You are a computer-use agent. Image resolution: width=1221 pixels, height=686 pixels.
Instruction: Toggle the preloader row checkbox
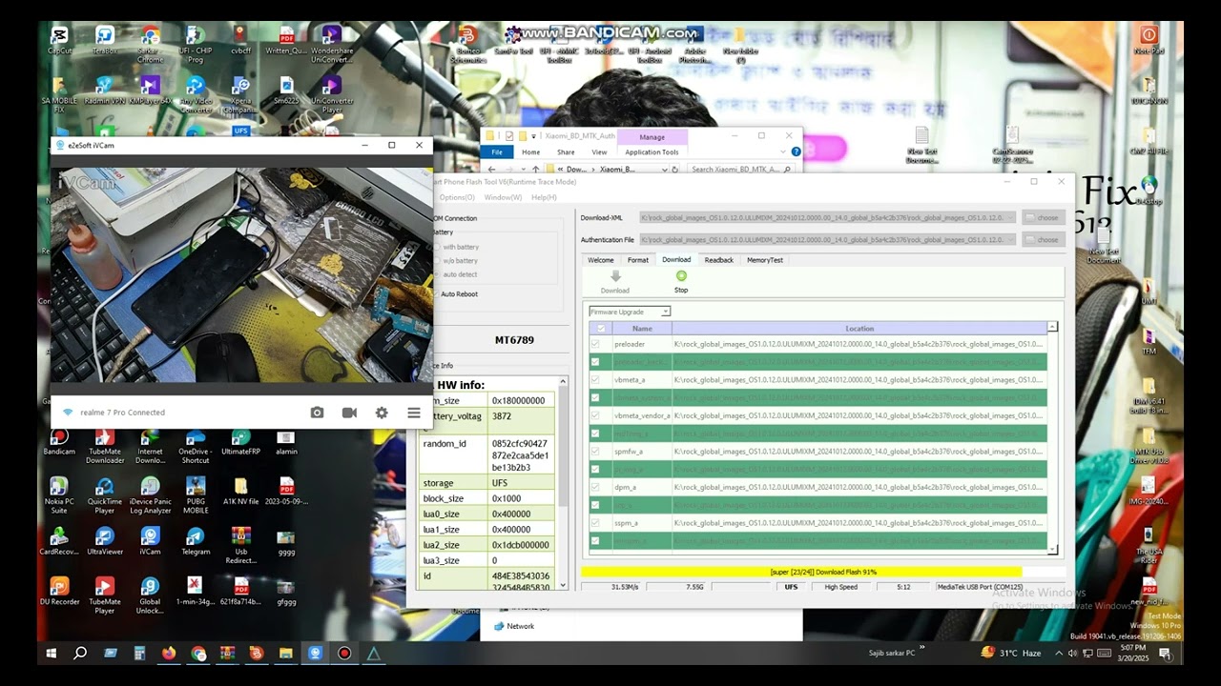pyautogui.click(x=595, y=344)
